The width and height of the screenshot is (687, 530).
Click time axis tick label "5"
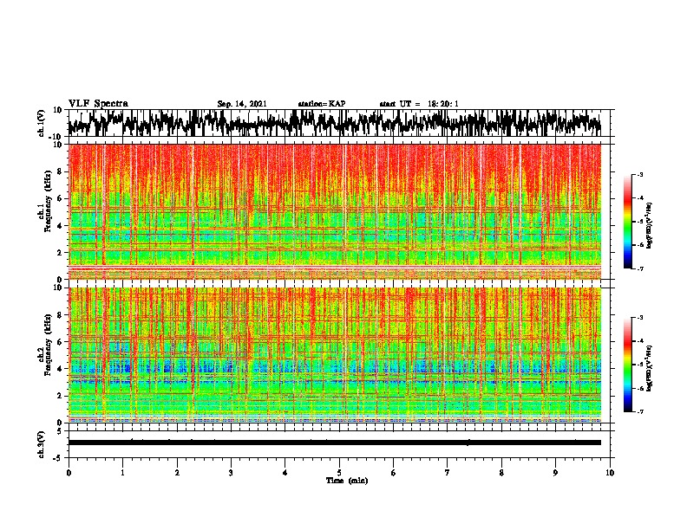pyautogui.click(x=339, y=473)
